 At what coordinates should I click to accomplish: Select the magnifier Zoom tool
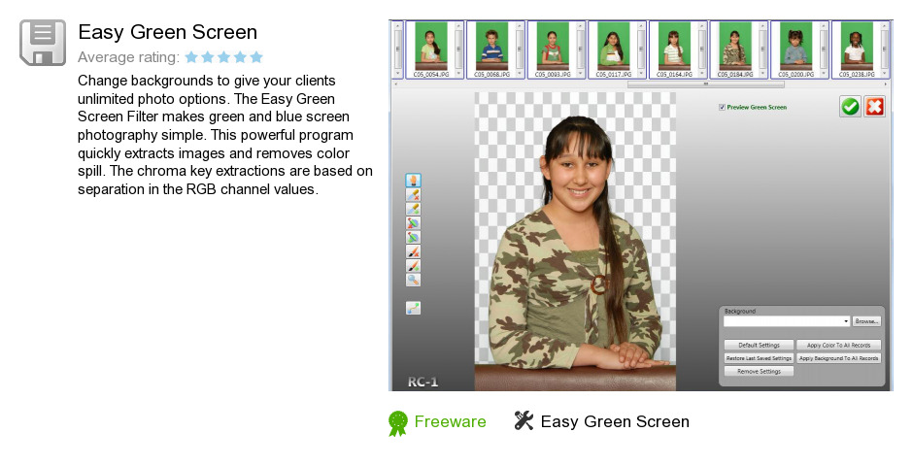413,280
